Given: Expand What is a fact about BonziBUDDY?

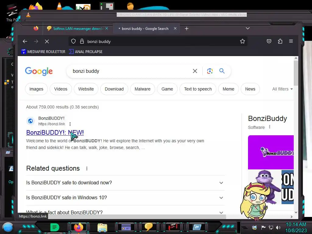Looking at the screenshot, I should (125, 212).
